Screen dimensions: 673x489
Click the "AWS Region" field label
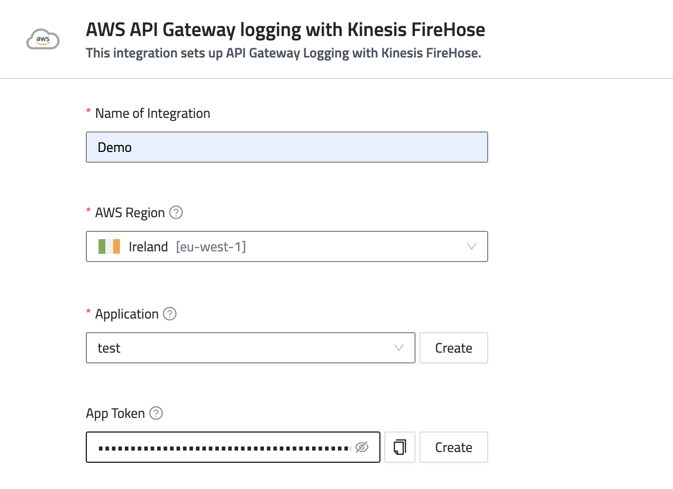pyautogui.click(x=130, y=213)
